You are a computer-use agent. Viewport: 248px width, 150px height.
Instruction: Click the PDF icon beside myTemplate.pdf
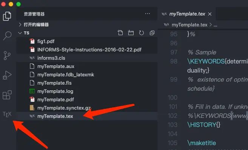pyautogui.click(x=32, y=100)
